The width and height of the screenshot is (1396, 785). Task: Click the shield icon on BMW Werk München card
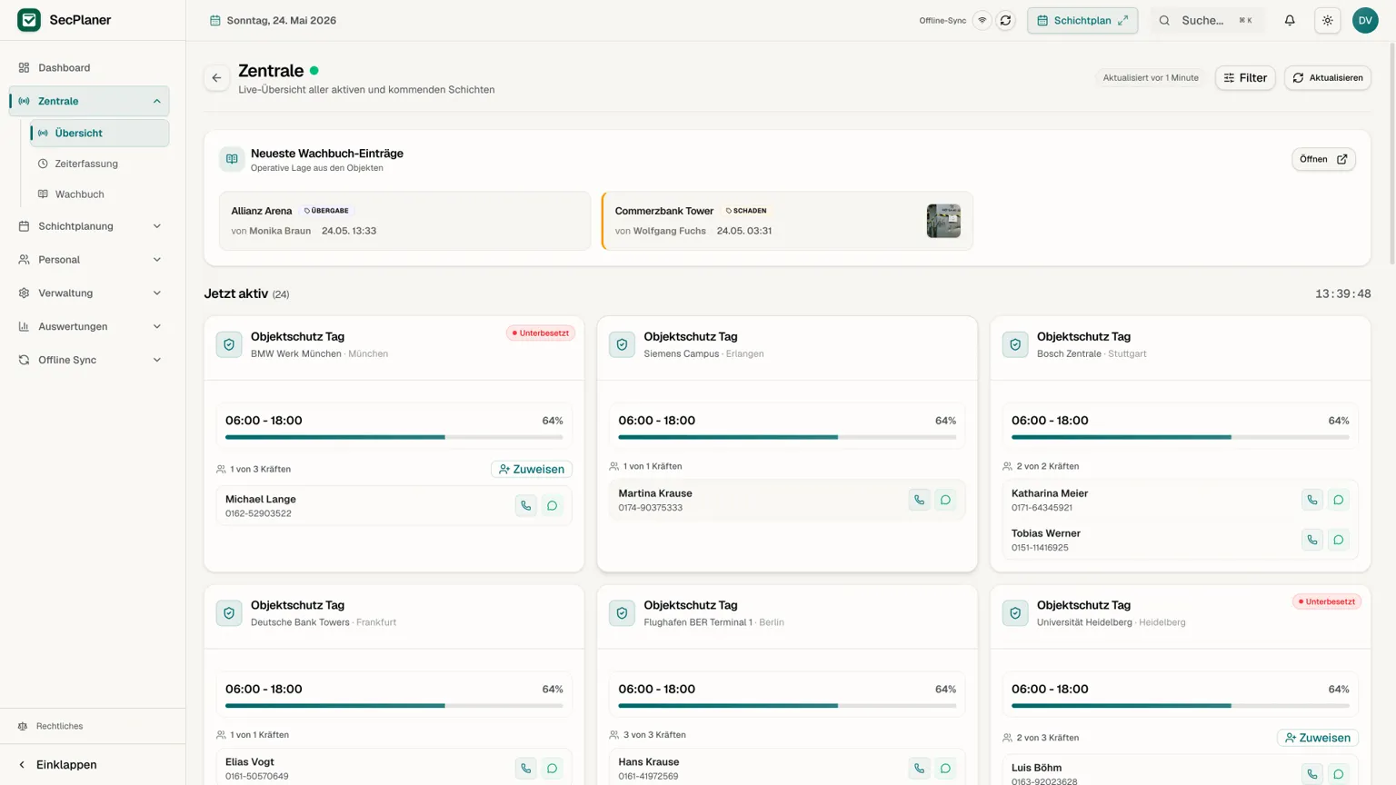click(x=229, y=344)
